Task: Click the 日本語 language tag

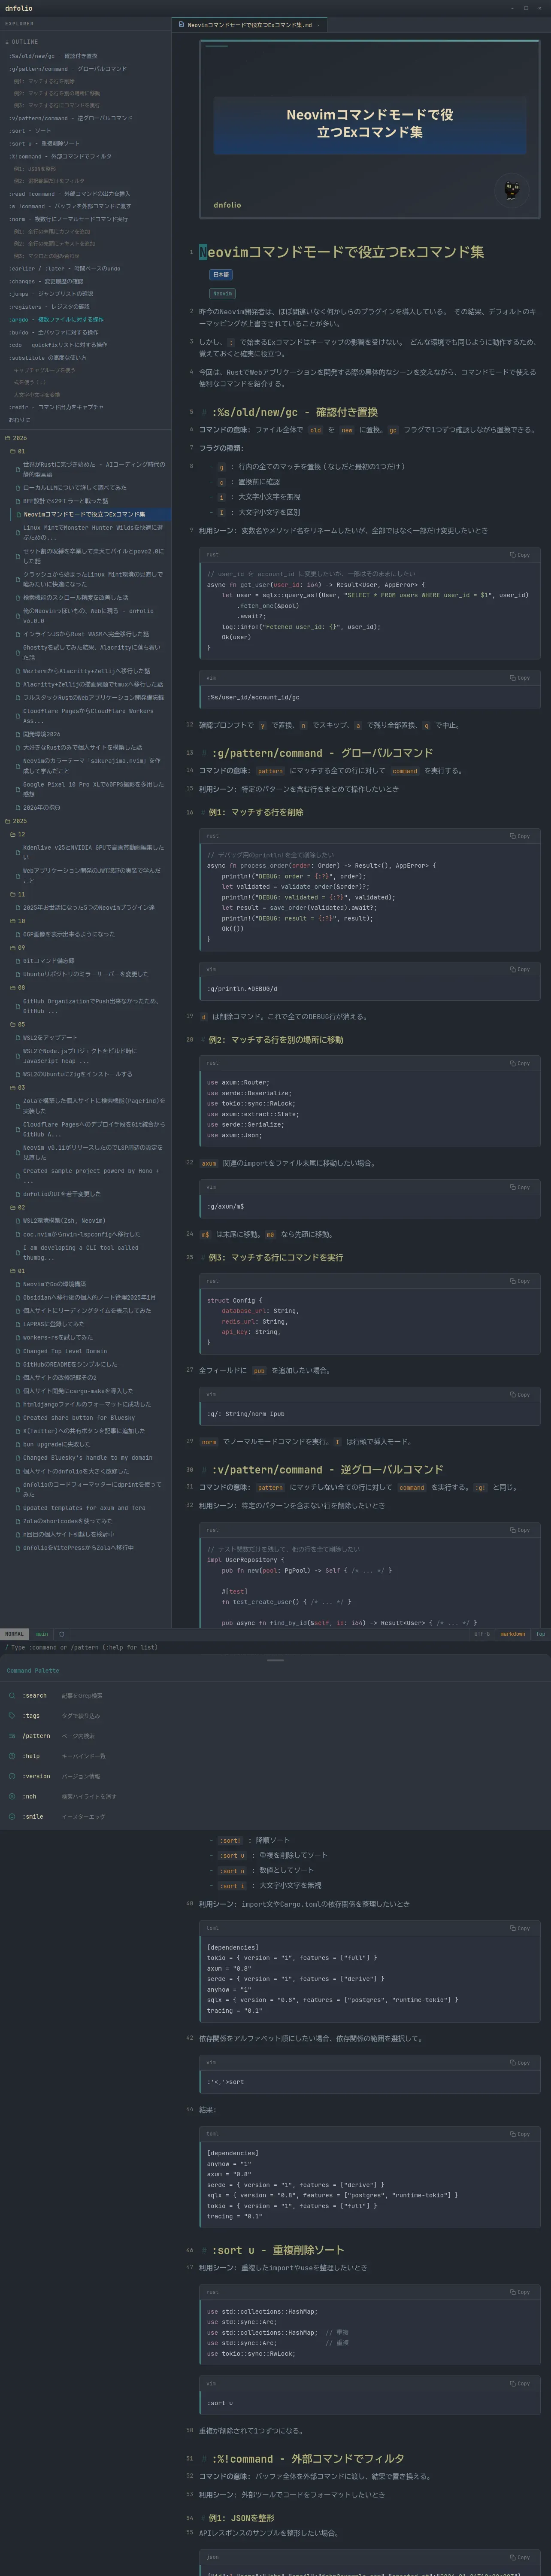Action: coord(221,274)
